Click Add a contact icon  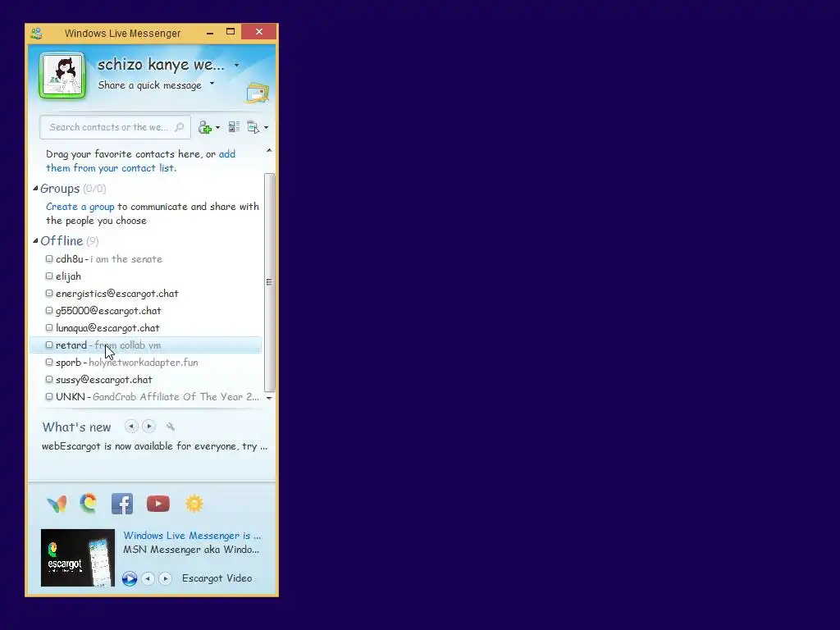tap(205, 127)
